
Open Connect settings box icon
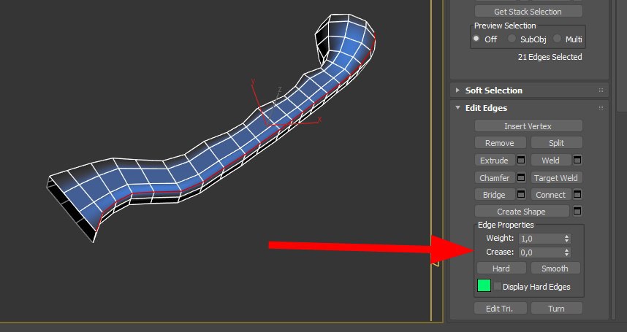[577, 194]
